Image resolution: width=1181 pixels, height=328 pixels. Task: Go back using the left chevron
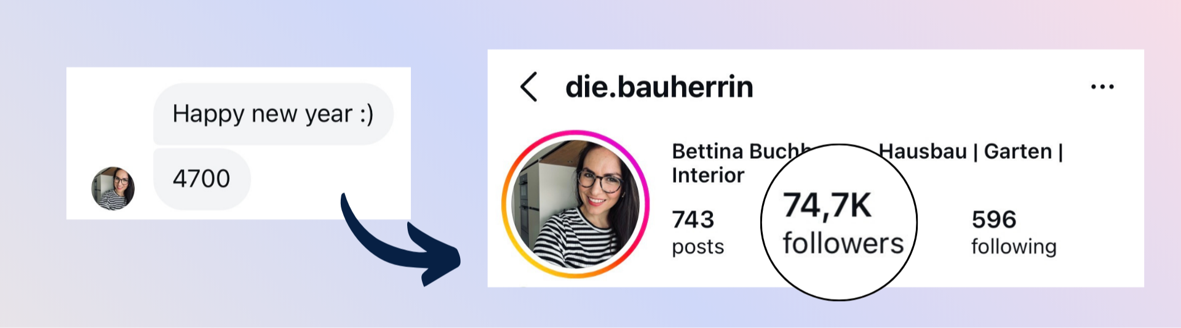coord(529,87)
